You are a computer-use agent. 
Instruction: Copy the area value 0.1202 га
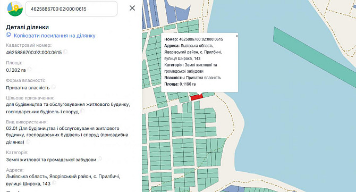(x=29, y=69)
